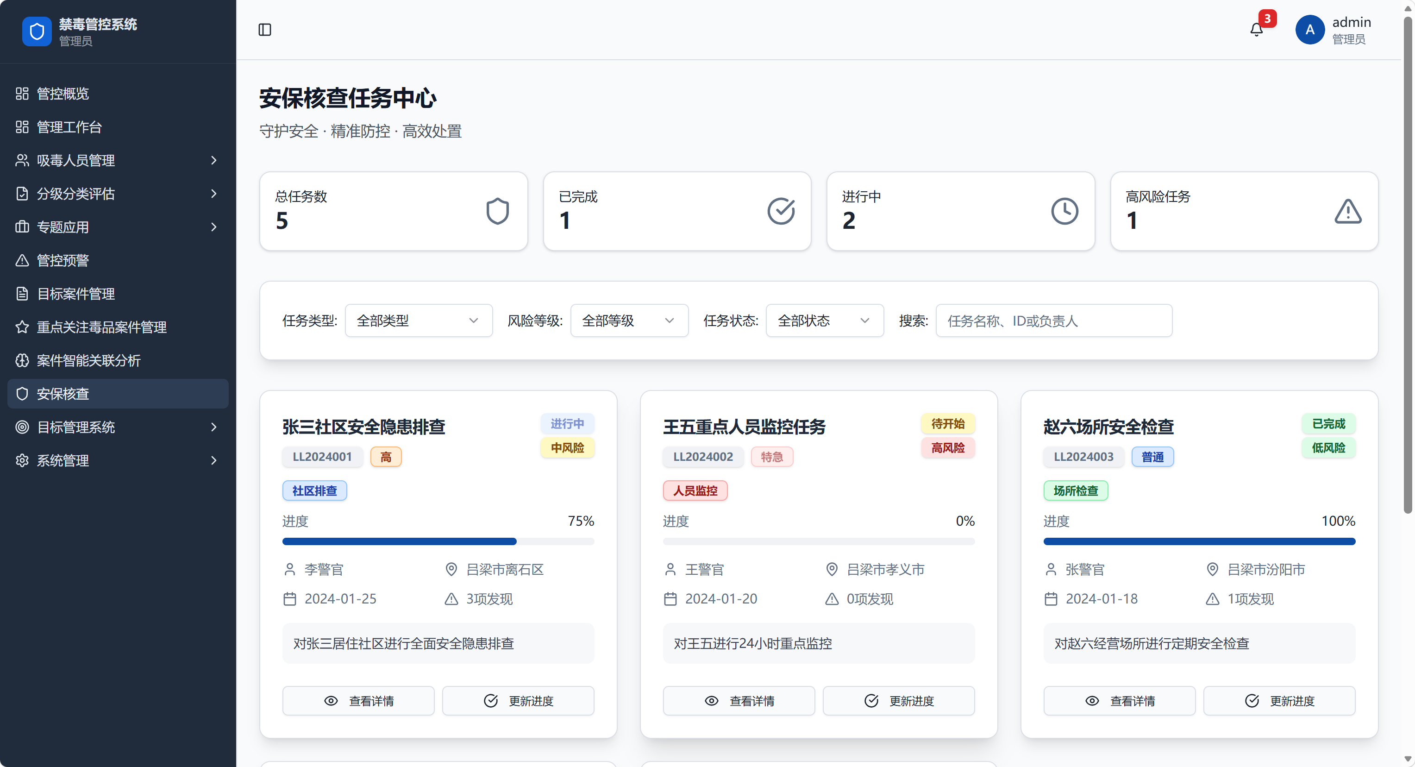Open 管理工作台 menu item
The height and width of the screenshot is (767, 1415).
(x=118, y=127)
